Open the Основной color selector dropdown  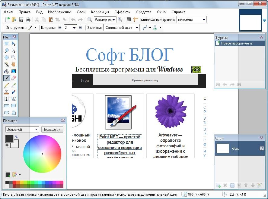tap(22, 130)
